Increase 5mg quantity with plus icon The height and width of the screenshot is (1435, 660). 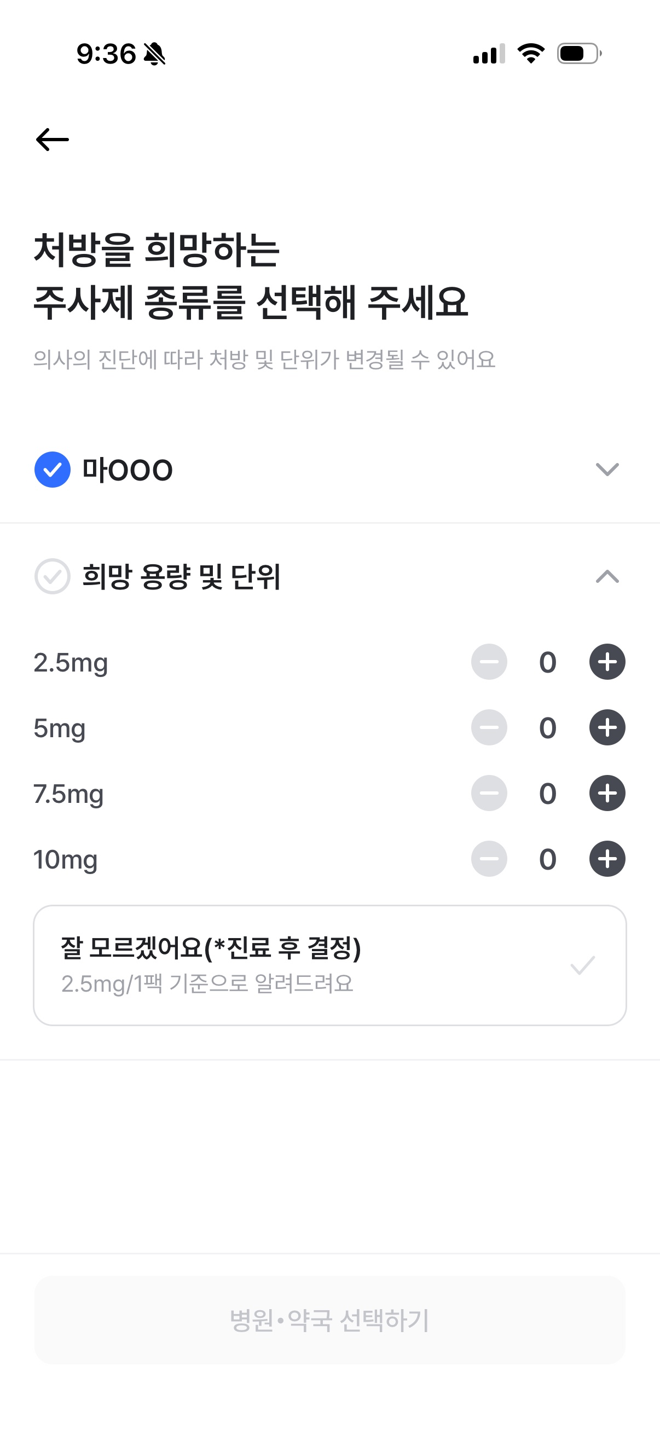[x=607, y=727]
